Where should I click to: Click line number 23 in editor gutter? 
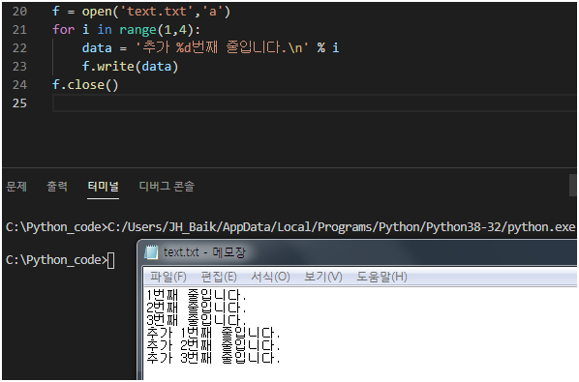tap(19, 67)
